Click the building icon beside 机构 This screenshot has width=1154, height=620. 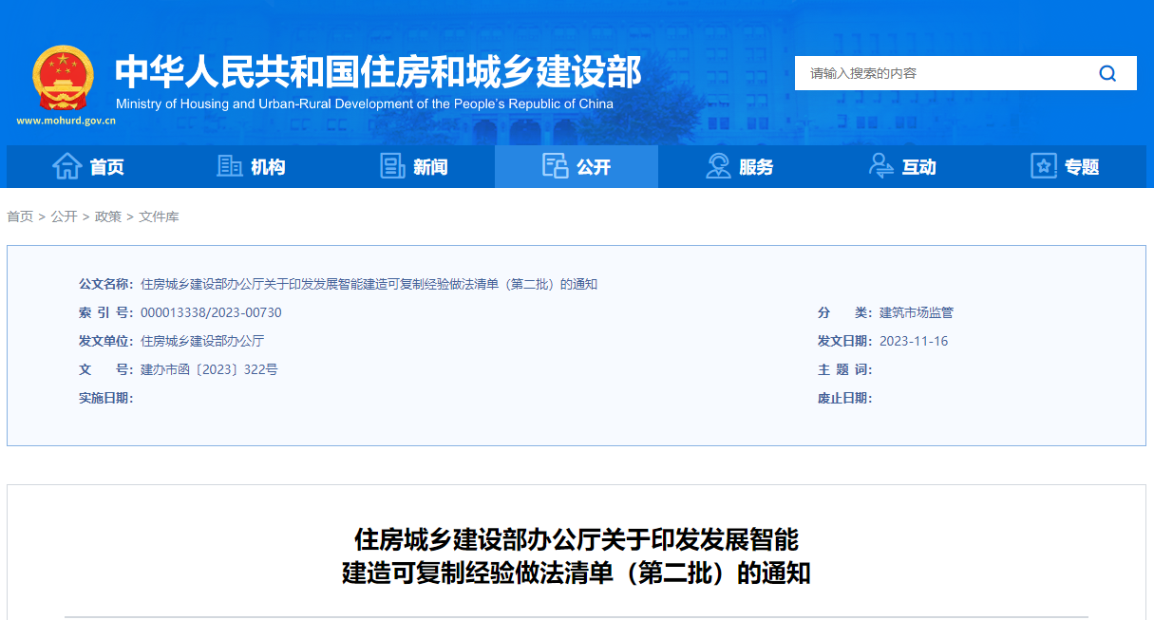click(x=230, y=166)
